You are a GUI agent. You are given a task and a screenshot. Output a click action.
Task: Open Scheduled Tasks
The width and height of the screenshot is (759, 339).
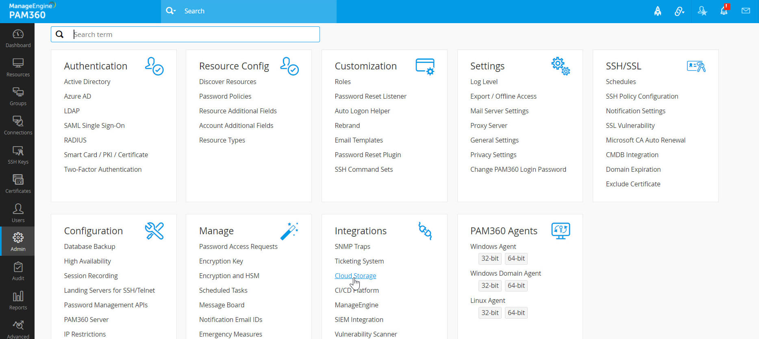pos(223,290)
